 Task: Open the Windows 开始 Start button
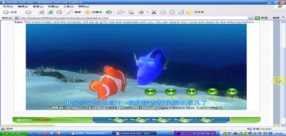point(14,133)
